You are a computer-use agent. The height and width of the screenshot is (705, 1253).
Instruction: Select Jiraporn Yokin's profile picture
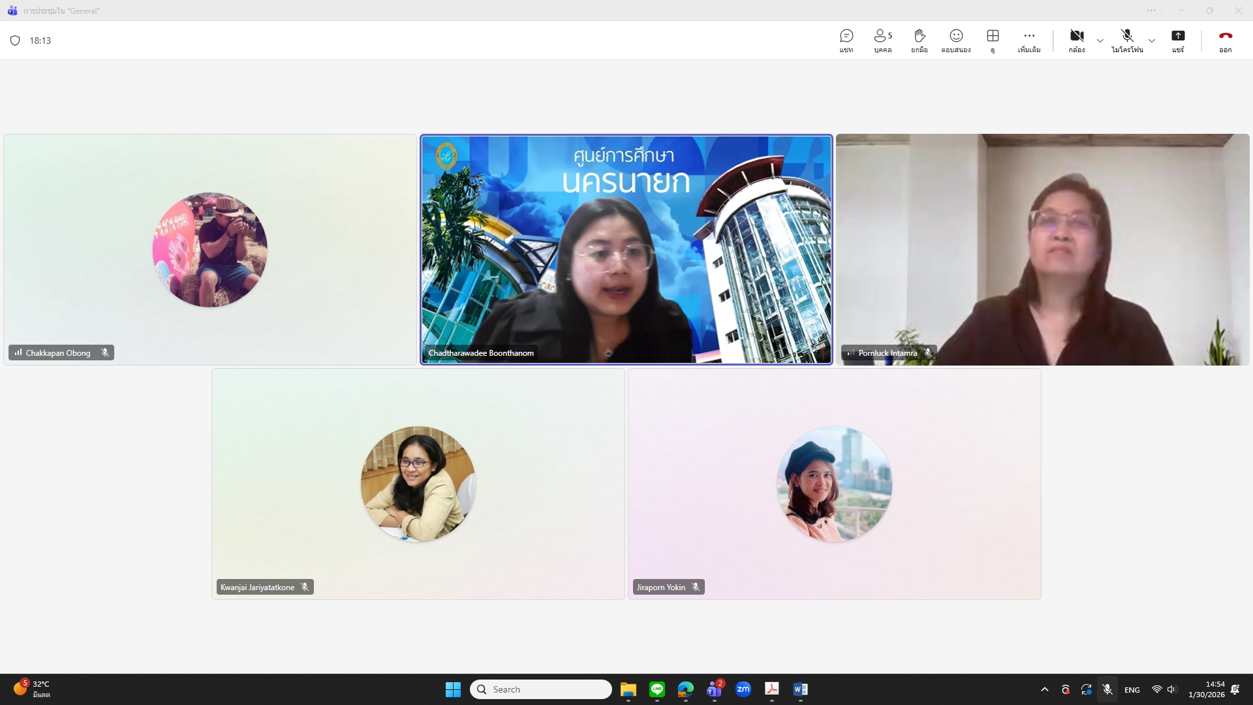pos(834,484)
